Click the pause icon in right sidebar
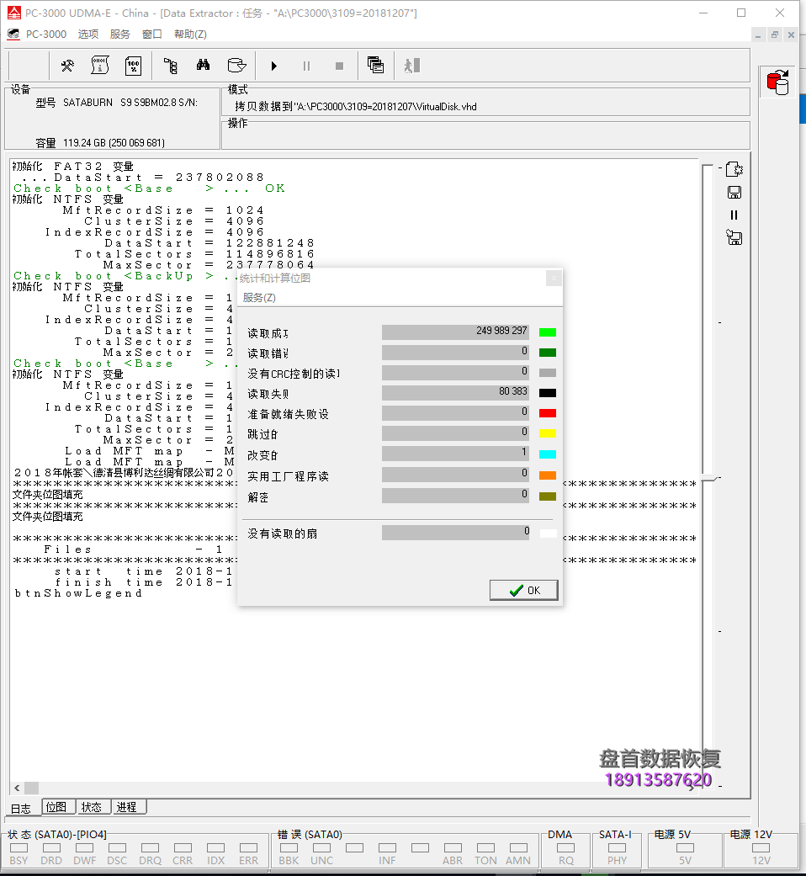 point(734,215)
